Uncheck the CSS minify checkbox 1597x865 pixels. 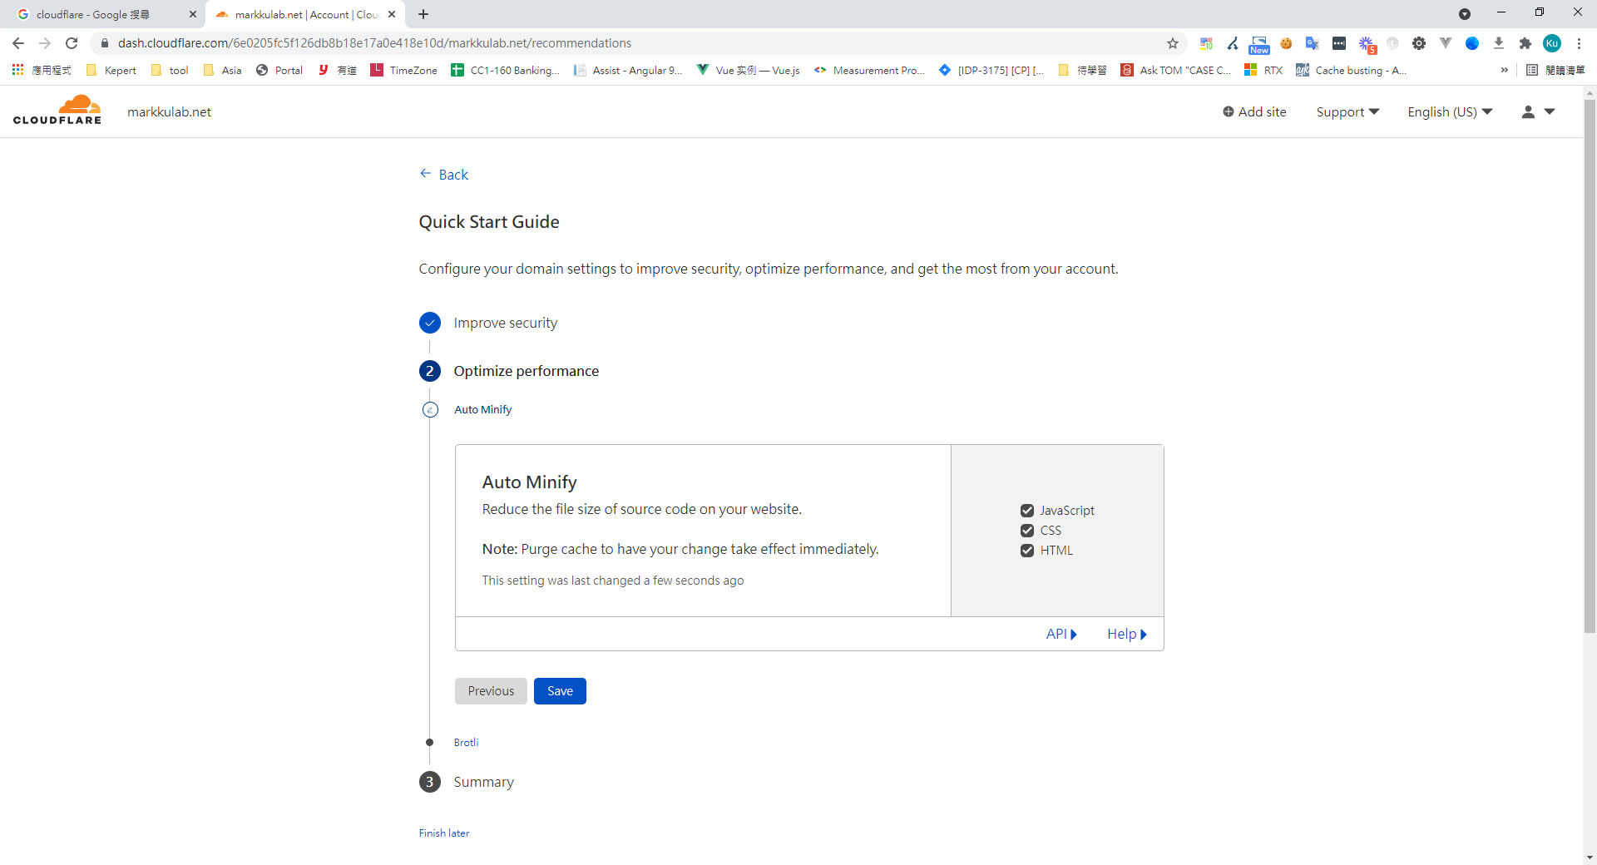click(x=1027, y=531)
